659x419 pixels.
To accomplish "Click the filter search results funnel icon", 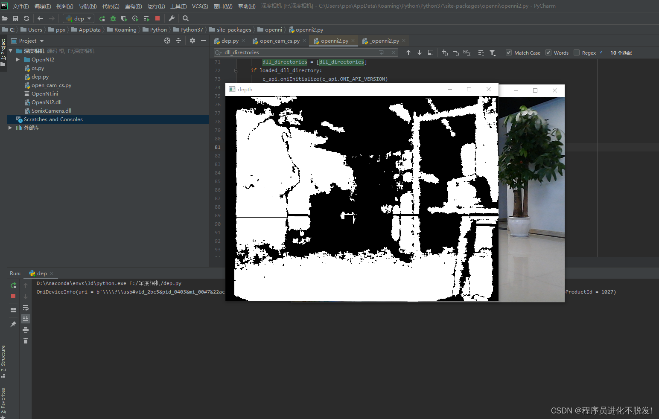I will tap(493, 53).
